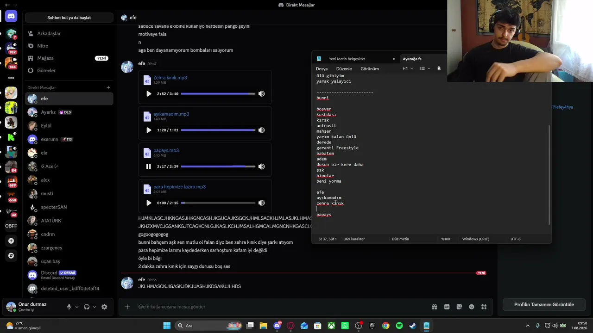The height and width of the screenshot is (333, 593).
Task: Open Spotify from the taskbar
Action: (x=399, y=326)
